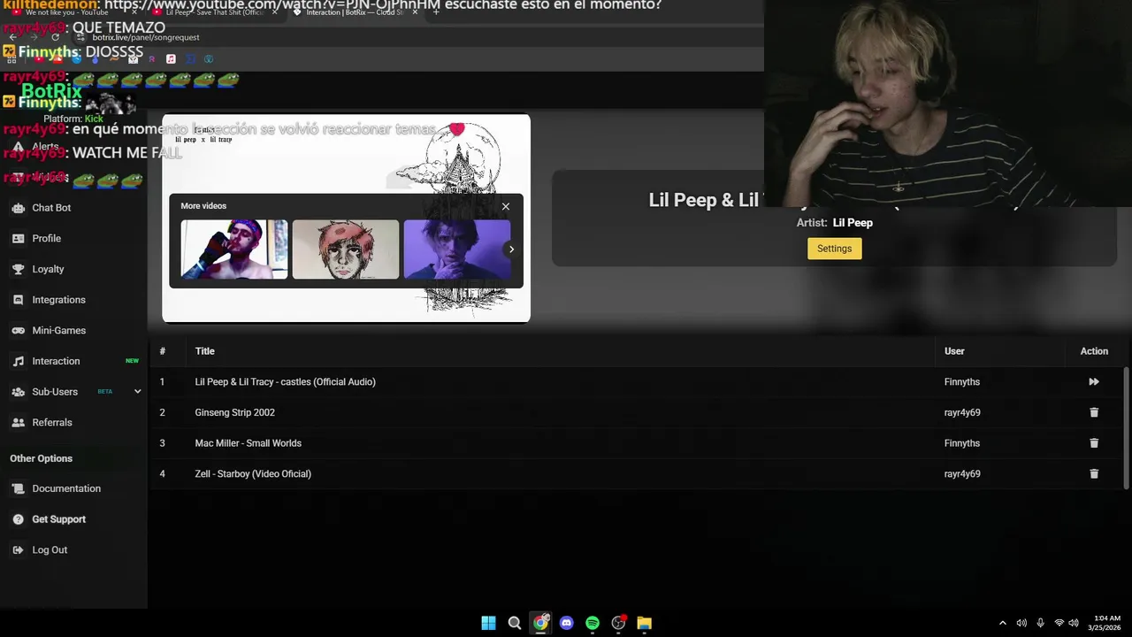Open the Mini-Games section

click(58, 330)
